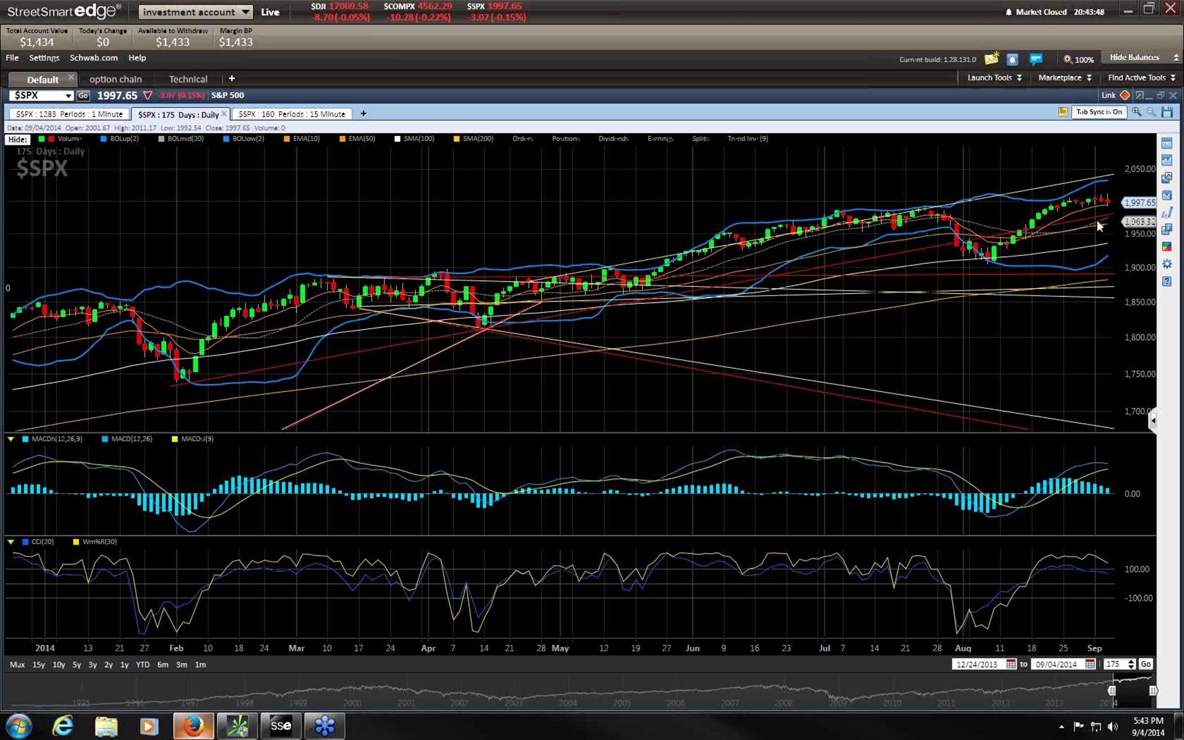The width and height of the screenshot is (1184, 740).
Task: Open chart settings gear in the sidebar
Action: tap(1166, 264)
